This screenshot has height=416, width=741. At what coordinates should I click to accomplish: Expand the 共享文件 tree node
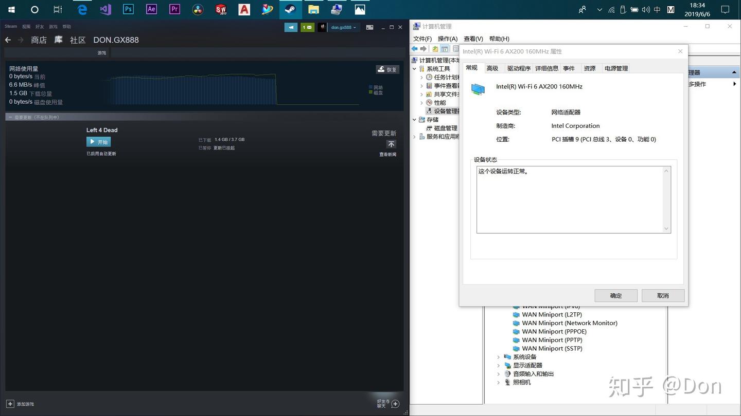tap(422, 94)
